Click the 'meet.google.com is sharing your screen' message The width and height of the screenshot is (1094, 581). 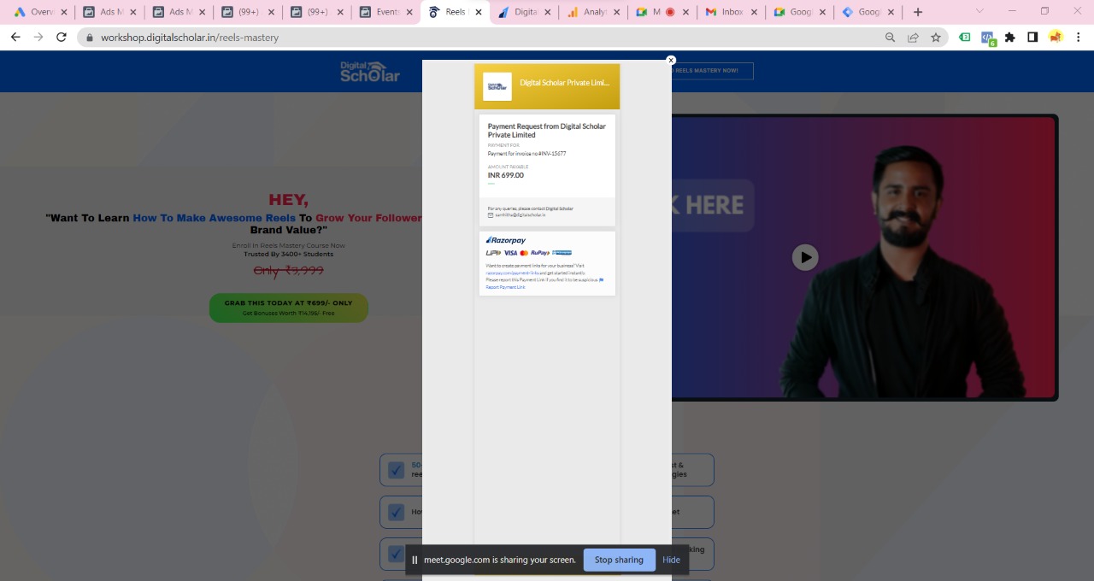click(x=500, y=560)
